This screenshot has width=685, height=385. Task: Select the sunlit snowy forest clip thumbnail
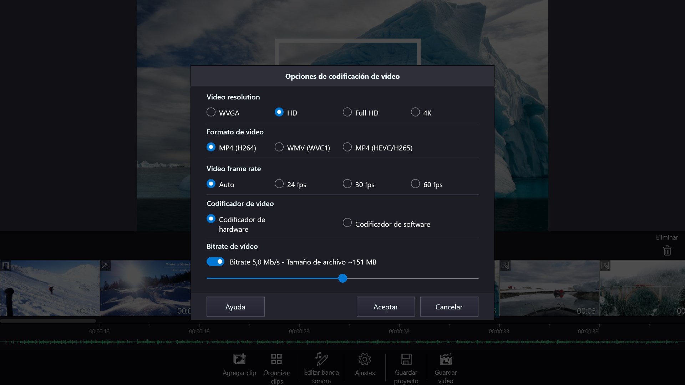click(146, 288)
